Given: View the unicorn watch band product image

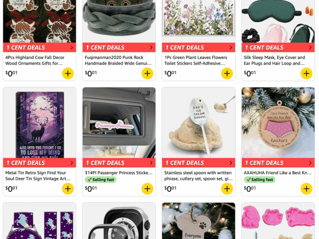Looking at the screenshot, I should [x=39, y=221].
